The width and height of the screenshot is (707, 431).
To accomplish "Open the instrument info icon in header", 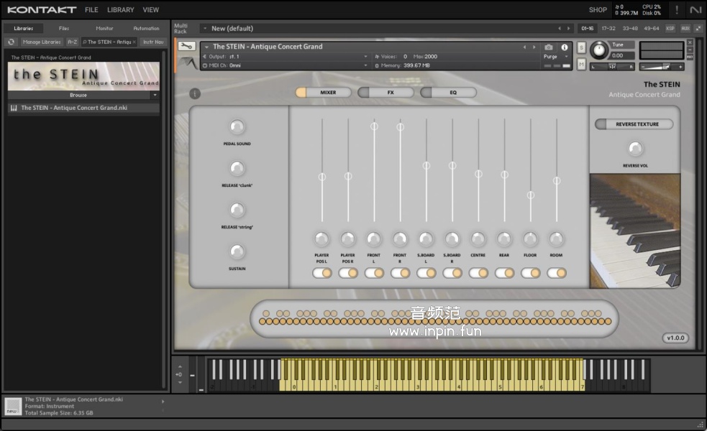I will [565, 47].
